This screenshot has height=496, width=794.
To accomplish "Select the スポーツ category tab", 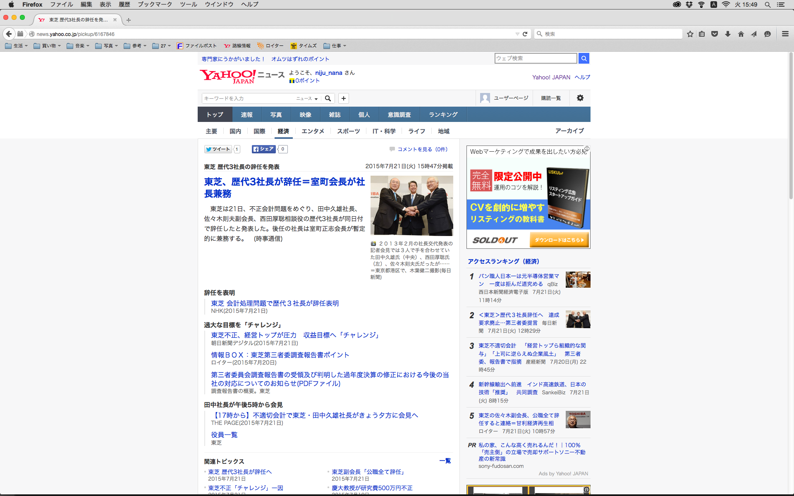I will [348, 131].
